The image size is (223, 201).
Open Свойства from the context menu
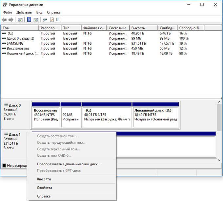tap(45, 188)
